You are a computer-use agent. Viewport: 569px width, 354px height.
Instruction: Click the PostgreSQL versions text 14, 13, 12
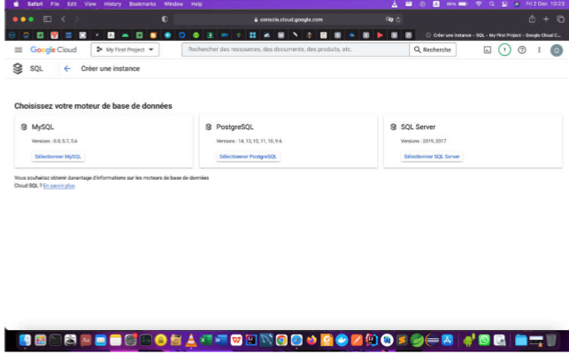pyautogui.click(x=249, y=141)
